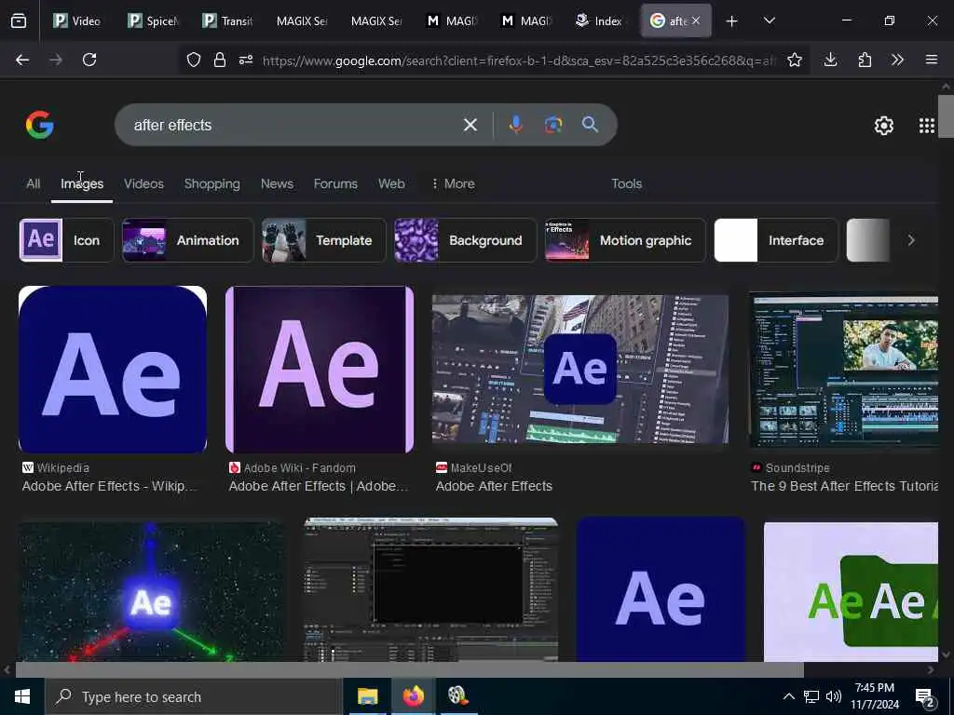The image size is (954, 715).
Task: Filter images by Background chip
Action: 466,240
